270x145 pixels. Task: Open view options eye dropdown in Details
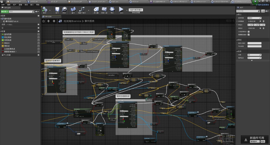(x=267, y=11)
